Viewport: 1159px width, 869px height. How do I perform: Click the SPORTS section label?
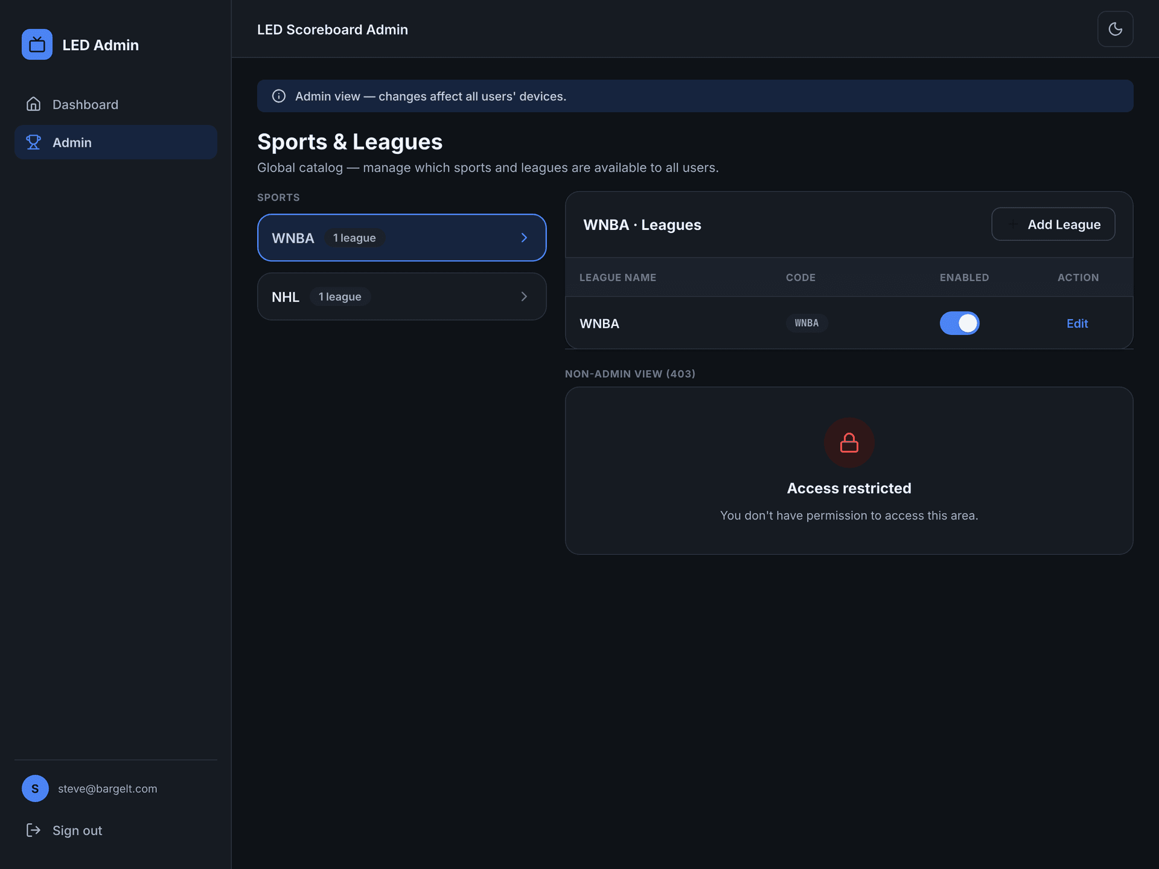pos(278,197)
